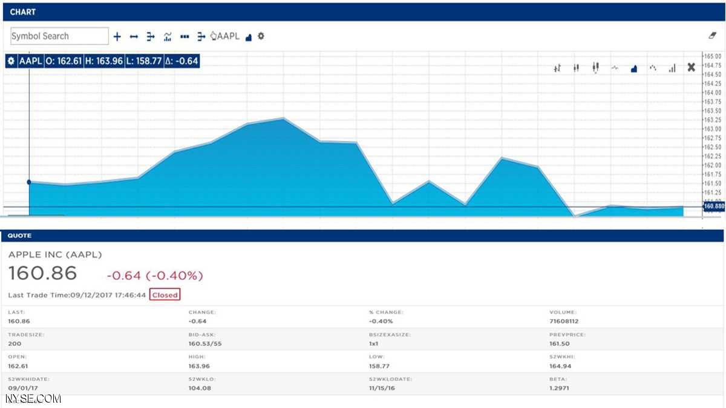Switch to hollow candlestick chart type

pos(596,68)
